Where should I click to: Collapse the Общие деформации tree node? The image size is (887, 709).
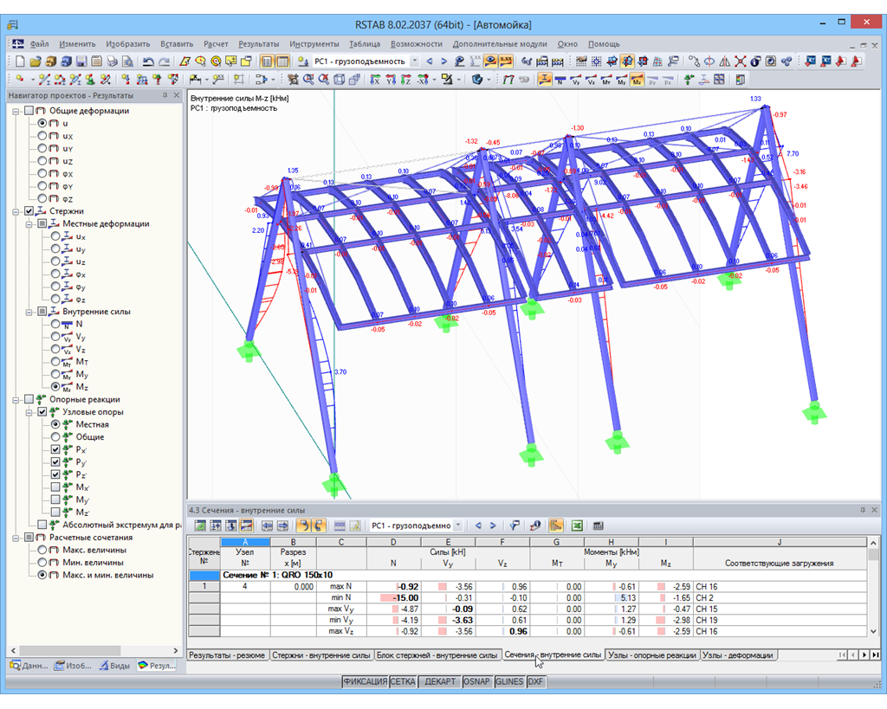coord(16,111)
